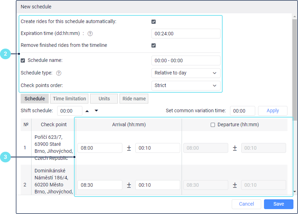
Task: Click the Expiration time input field
Action: 186,34
